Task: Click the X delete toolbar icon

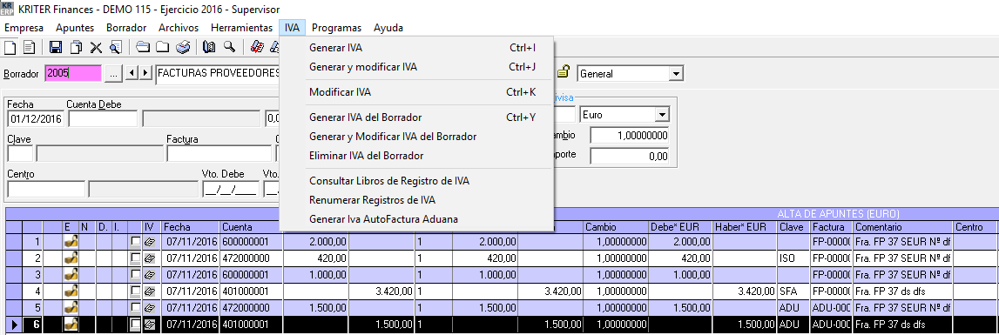Action: (x=96, y=47)
